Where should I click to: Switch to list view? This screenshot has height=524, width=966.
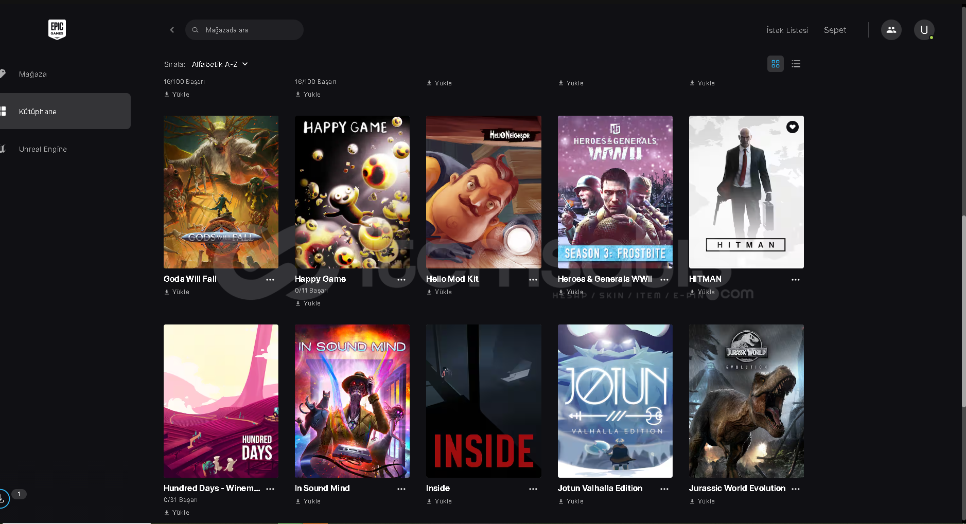coord(796,64)
